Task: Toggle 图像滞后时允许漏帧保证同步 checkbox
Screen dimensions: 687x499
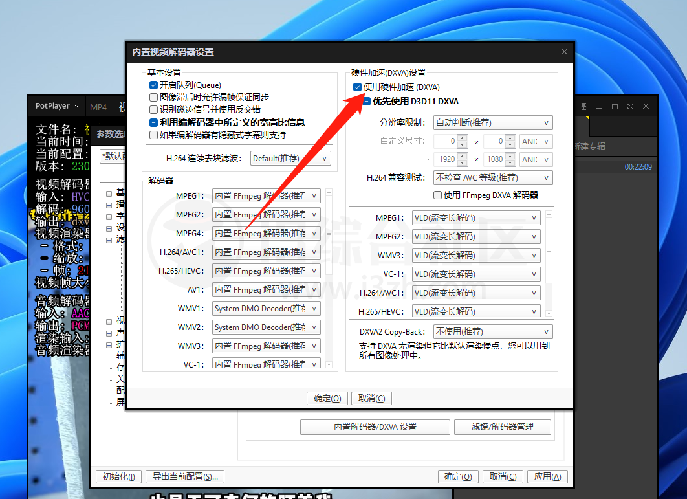Action: 153,97
